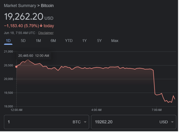Viewport: 179px width, 132px height.
Task: Click the chart dot at 12:00 AM
Action: point(16,67)
